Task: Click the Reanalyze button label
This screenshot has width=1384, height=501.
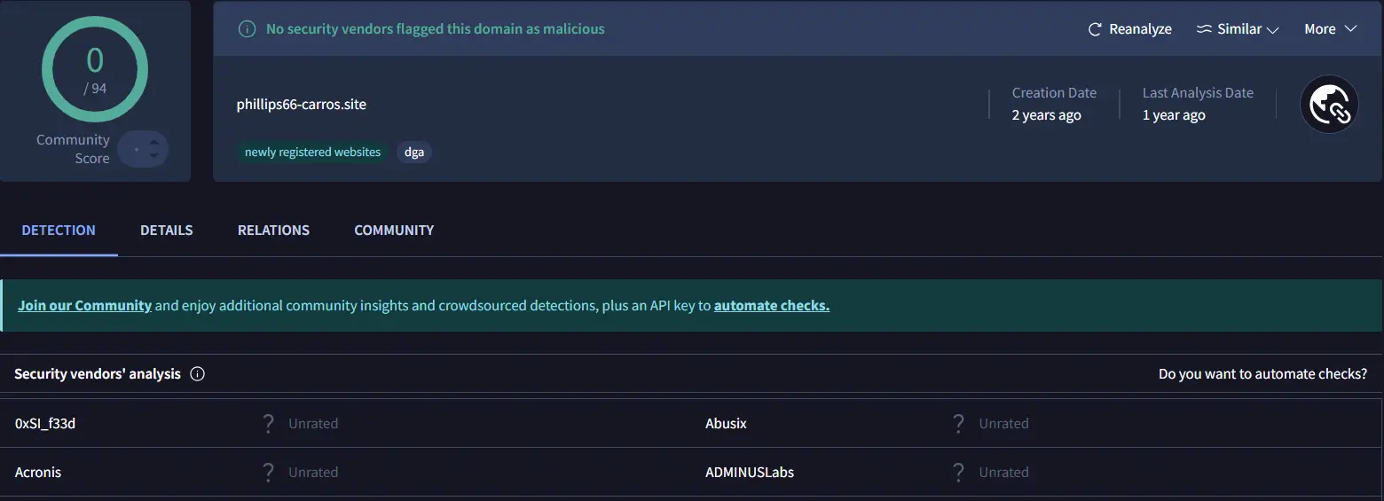Action: pyautogui.click(x=1140, y=29)
